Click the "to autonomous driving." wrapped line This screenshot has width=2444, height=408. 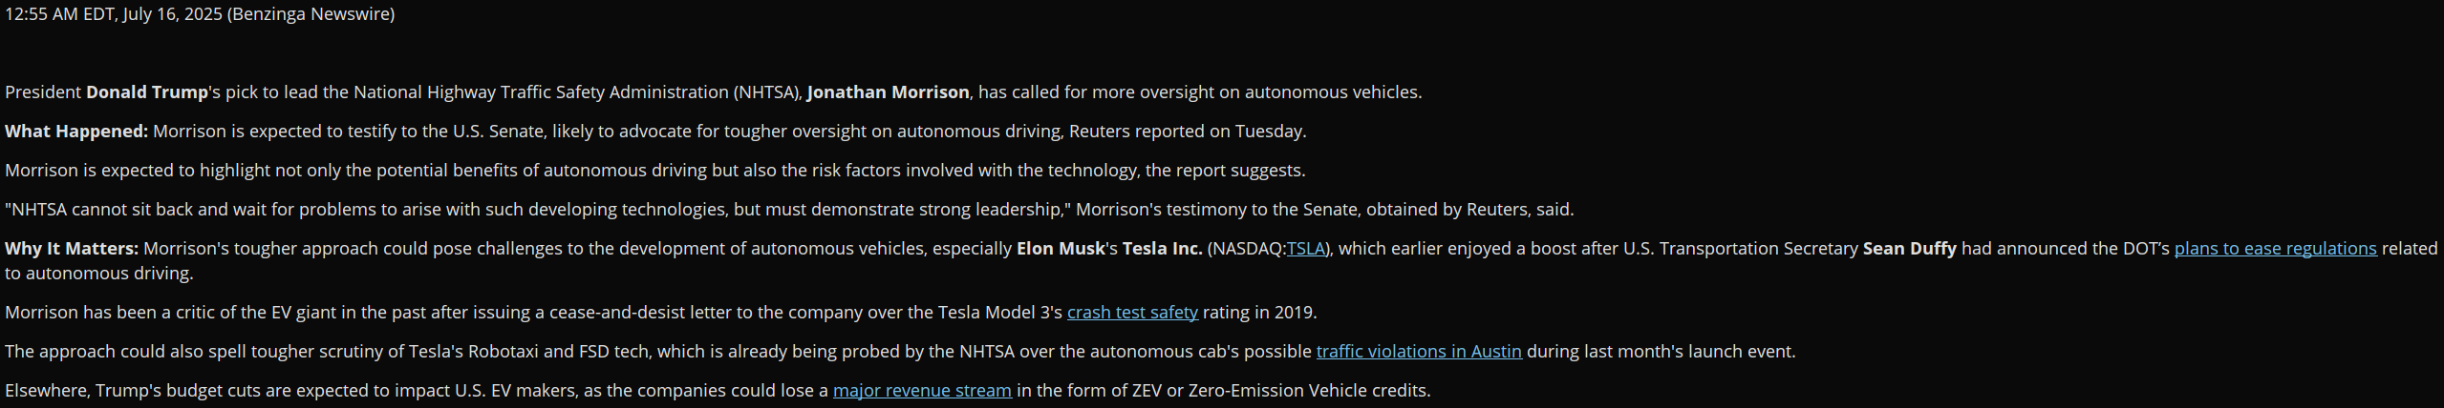(x=99, y=274)
